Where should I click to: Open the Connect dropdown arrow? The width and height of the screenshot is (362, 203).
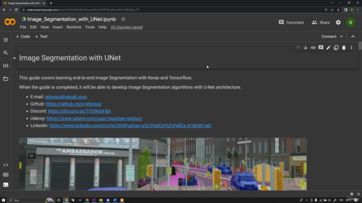[x=341, y=37]
